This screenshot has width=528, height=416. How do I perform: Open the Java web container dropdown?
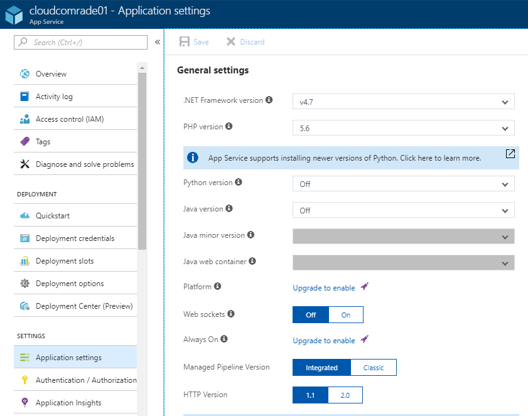404,262
